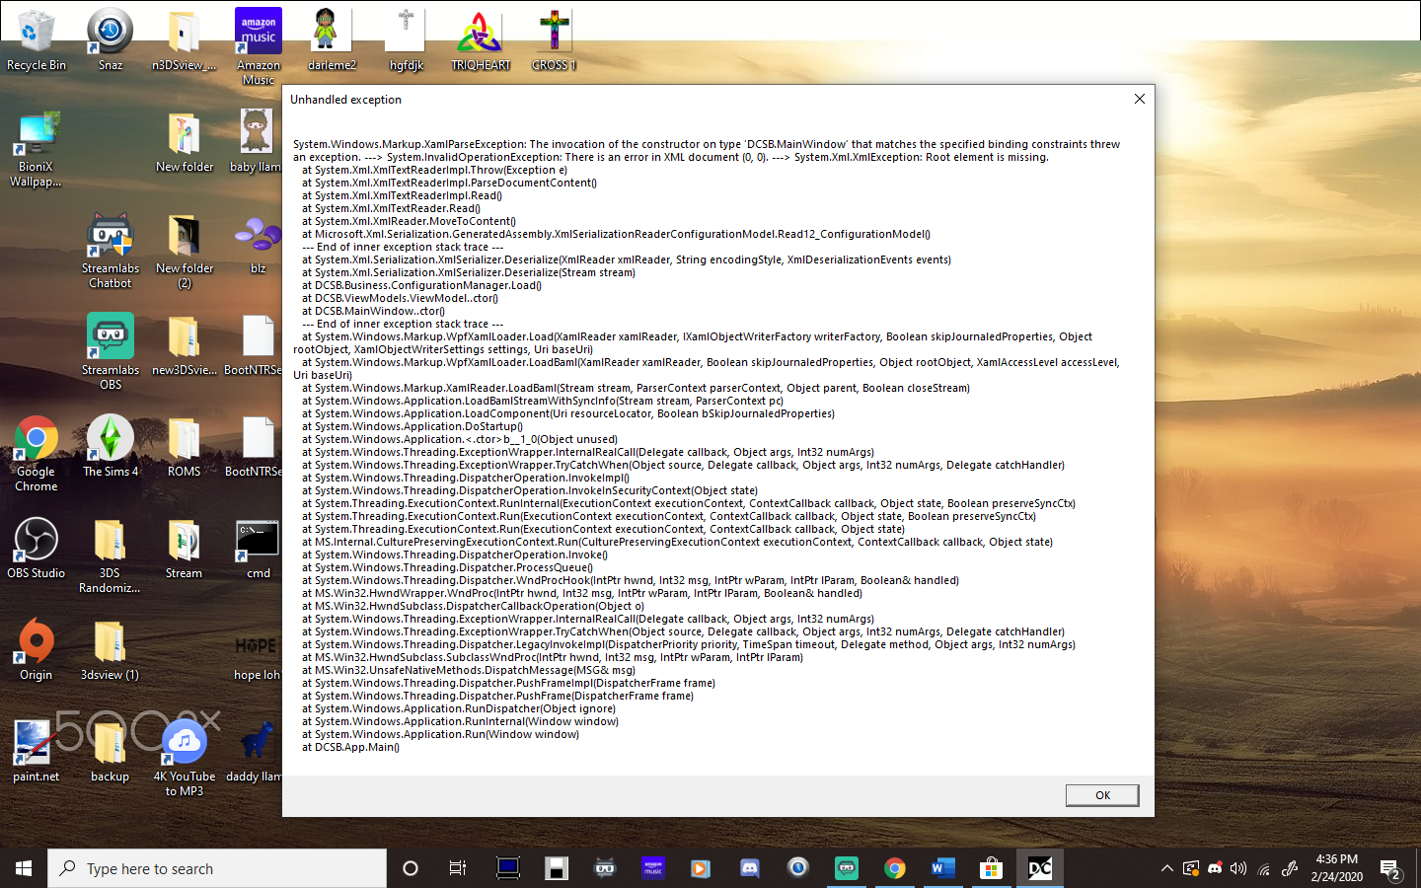
Task: Open the Windows Start menu
Action: pyautogui.click(x=22, y=868)
